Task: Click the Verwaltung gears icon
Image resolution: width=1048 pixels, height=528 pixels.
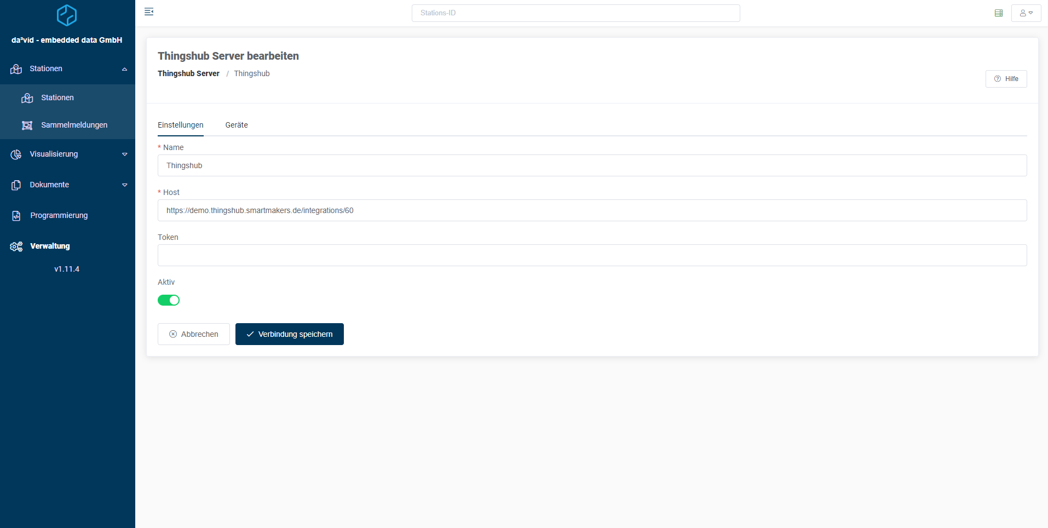Action: [16, 246]
